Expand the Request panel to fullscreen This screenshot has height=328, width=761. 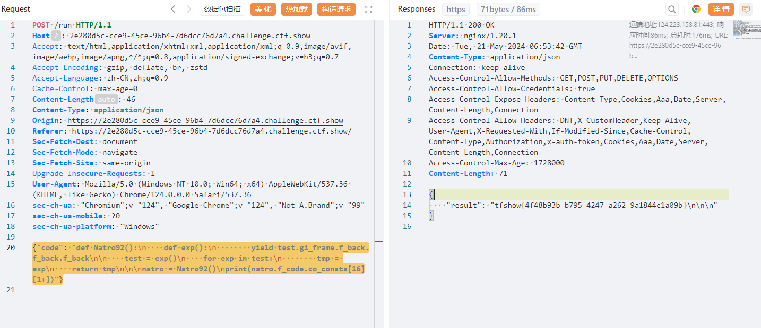[369, 9]
